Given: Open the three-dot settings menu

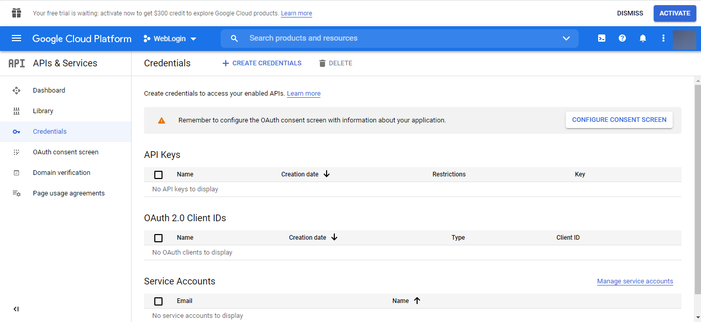Looking at the screenshot, I should (663, 38).
